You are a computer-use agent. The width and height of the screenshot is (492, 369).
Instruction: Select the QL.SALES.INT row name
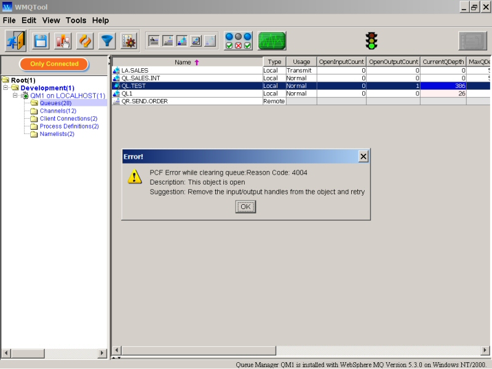(x=141, y=78)
